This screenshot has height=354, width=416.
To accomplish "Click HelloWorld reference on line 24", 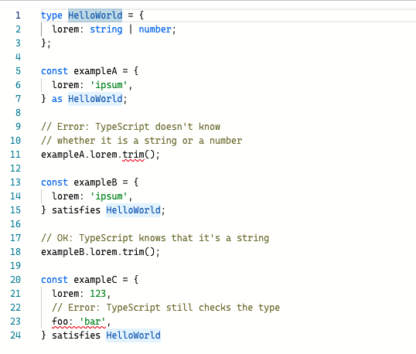I will point(133,335).
